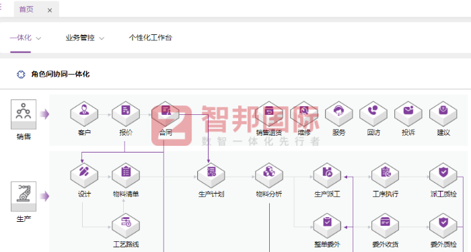
Task: Open the 报价 quotation icon
Action: (x=126, y=114)
